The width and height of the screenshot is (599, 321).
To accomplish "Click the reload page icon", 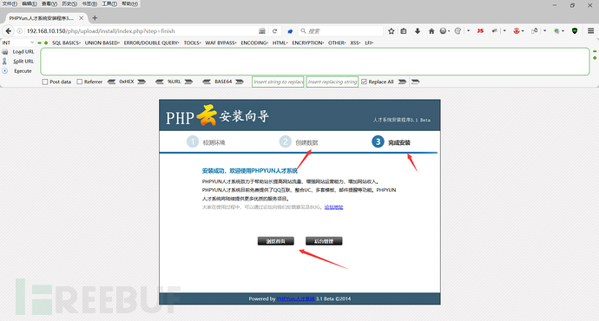I will pos(274,31).
